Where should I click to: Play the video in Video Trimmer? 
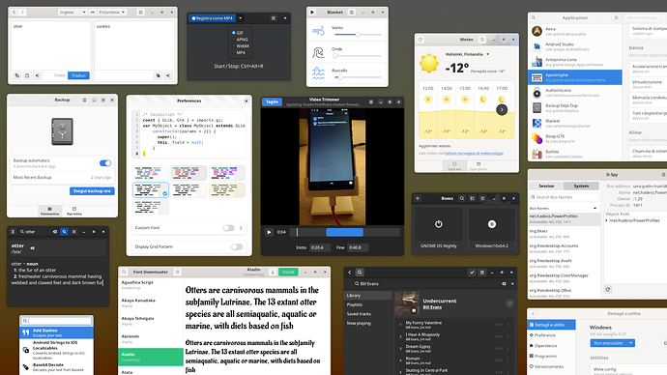(269, 232)
